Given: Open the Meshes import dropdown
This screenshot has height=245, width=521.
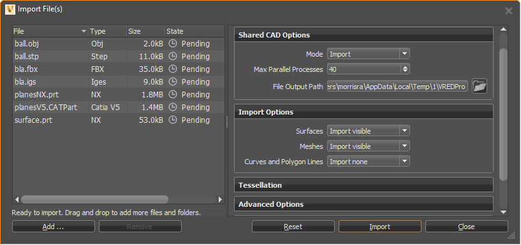Looking at the screenshot, I should coord(368,146).
